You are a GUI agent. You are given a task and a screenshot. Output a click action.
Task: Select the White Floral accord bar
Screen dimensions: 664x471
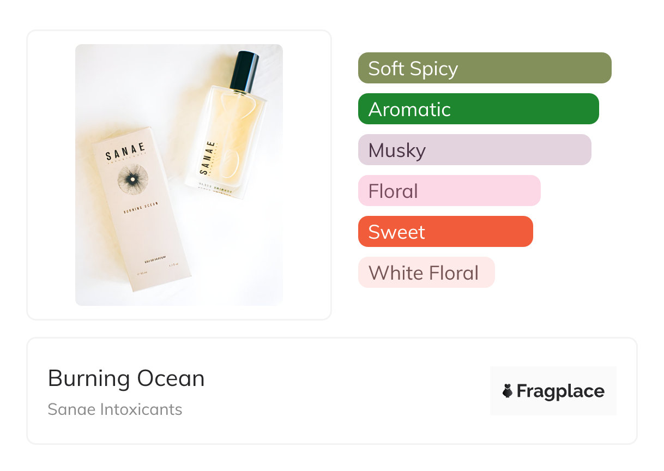tap(426, 273)
